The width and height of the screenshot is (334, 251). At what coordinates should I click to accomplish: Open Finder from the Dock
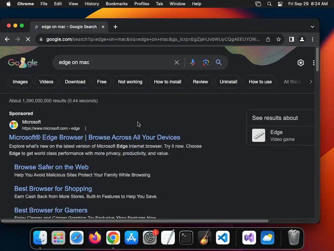click(x=40, y=238)
